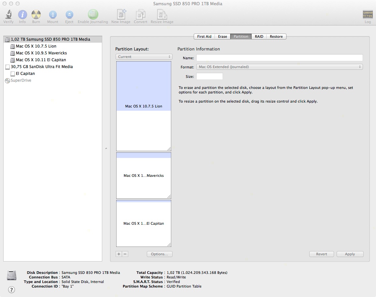
Task: Click the Verify microscope toolbar icon
Action: 9,14
